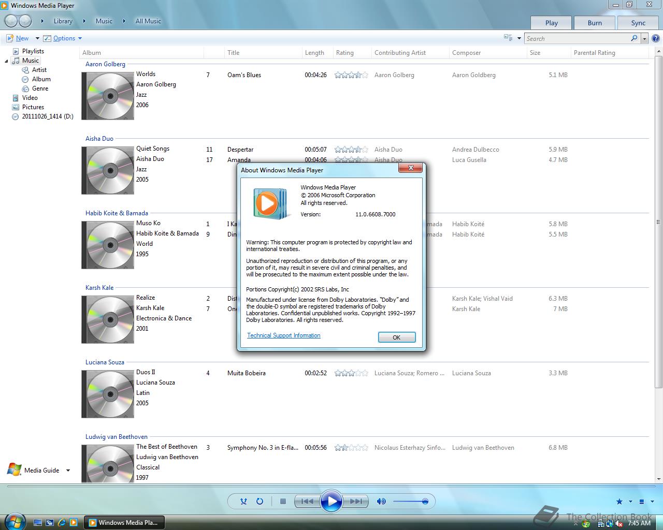Open the Options dropdown arrow

click(80, 38)
